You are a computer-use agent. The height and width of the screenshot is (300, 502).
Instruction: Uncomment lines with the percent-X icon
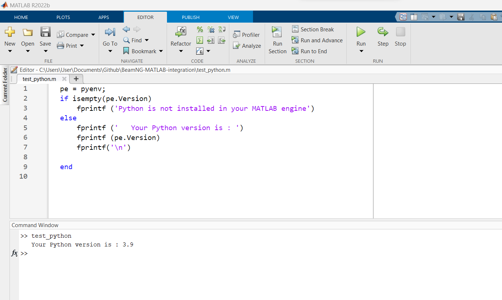pos(211,30)
